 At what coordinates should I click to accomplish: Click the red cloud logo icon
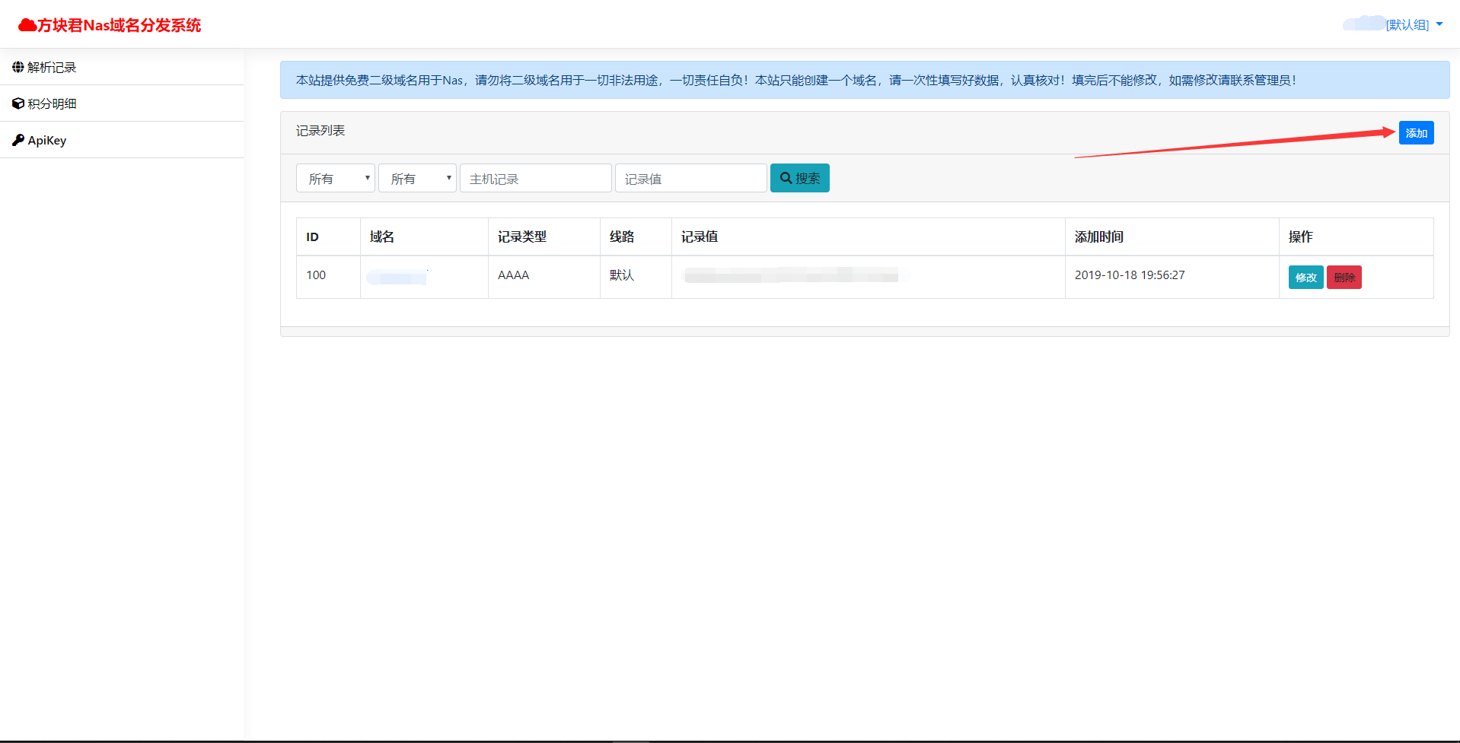click(x=27, y=26)
